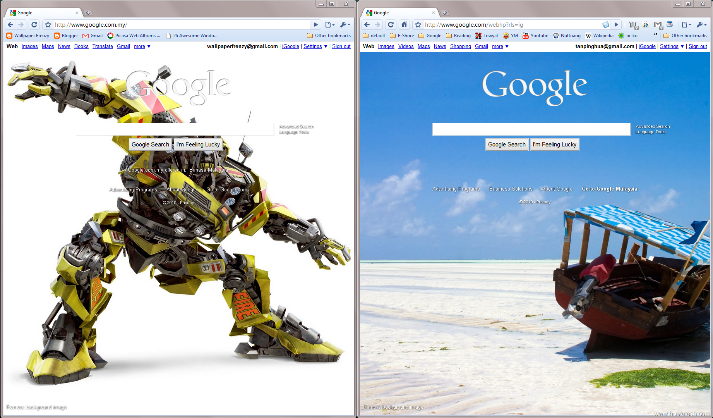Screen dimensions: 713x418
Task: Expand Other bookmarks folder in left window
Action: [329, 36]
